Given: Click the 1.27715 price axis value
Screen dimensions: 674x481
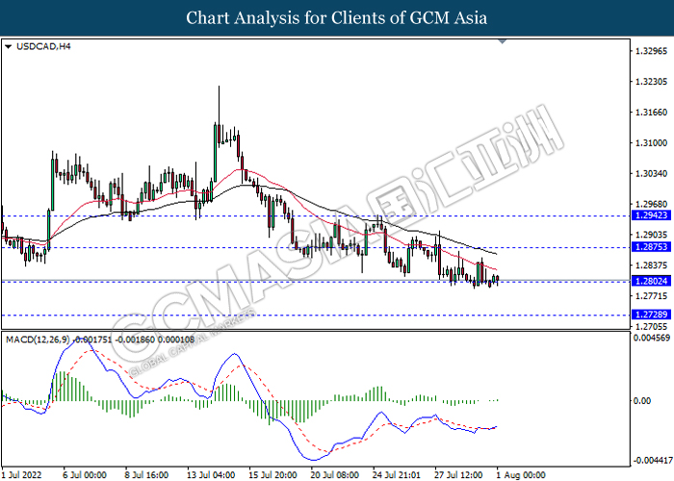Looking at the screenshot, I should click(651, 296).
